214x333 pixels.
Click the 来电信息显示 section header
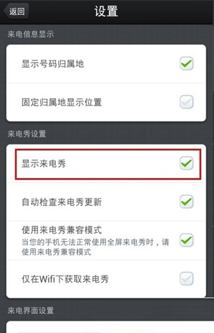pos(30,34)
